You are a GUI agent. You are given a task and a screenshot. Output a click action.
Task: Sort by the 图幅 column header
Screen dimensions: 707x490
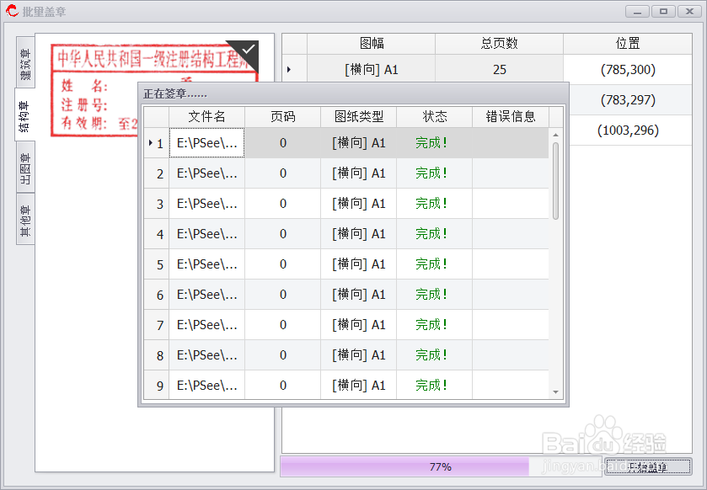[x=371, y=44]
